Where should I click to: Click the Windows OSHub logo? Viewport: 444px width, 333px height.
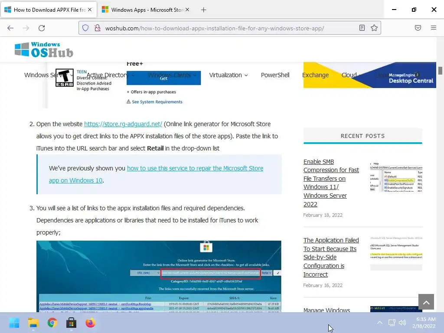click(44, 49)
